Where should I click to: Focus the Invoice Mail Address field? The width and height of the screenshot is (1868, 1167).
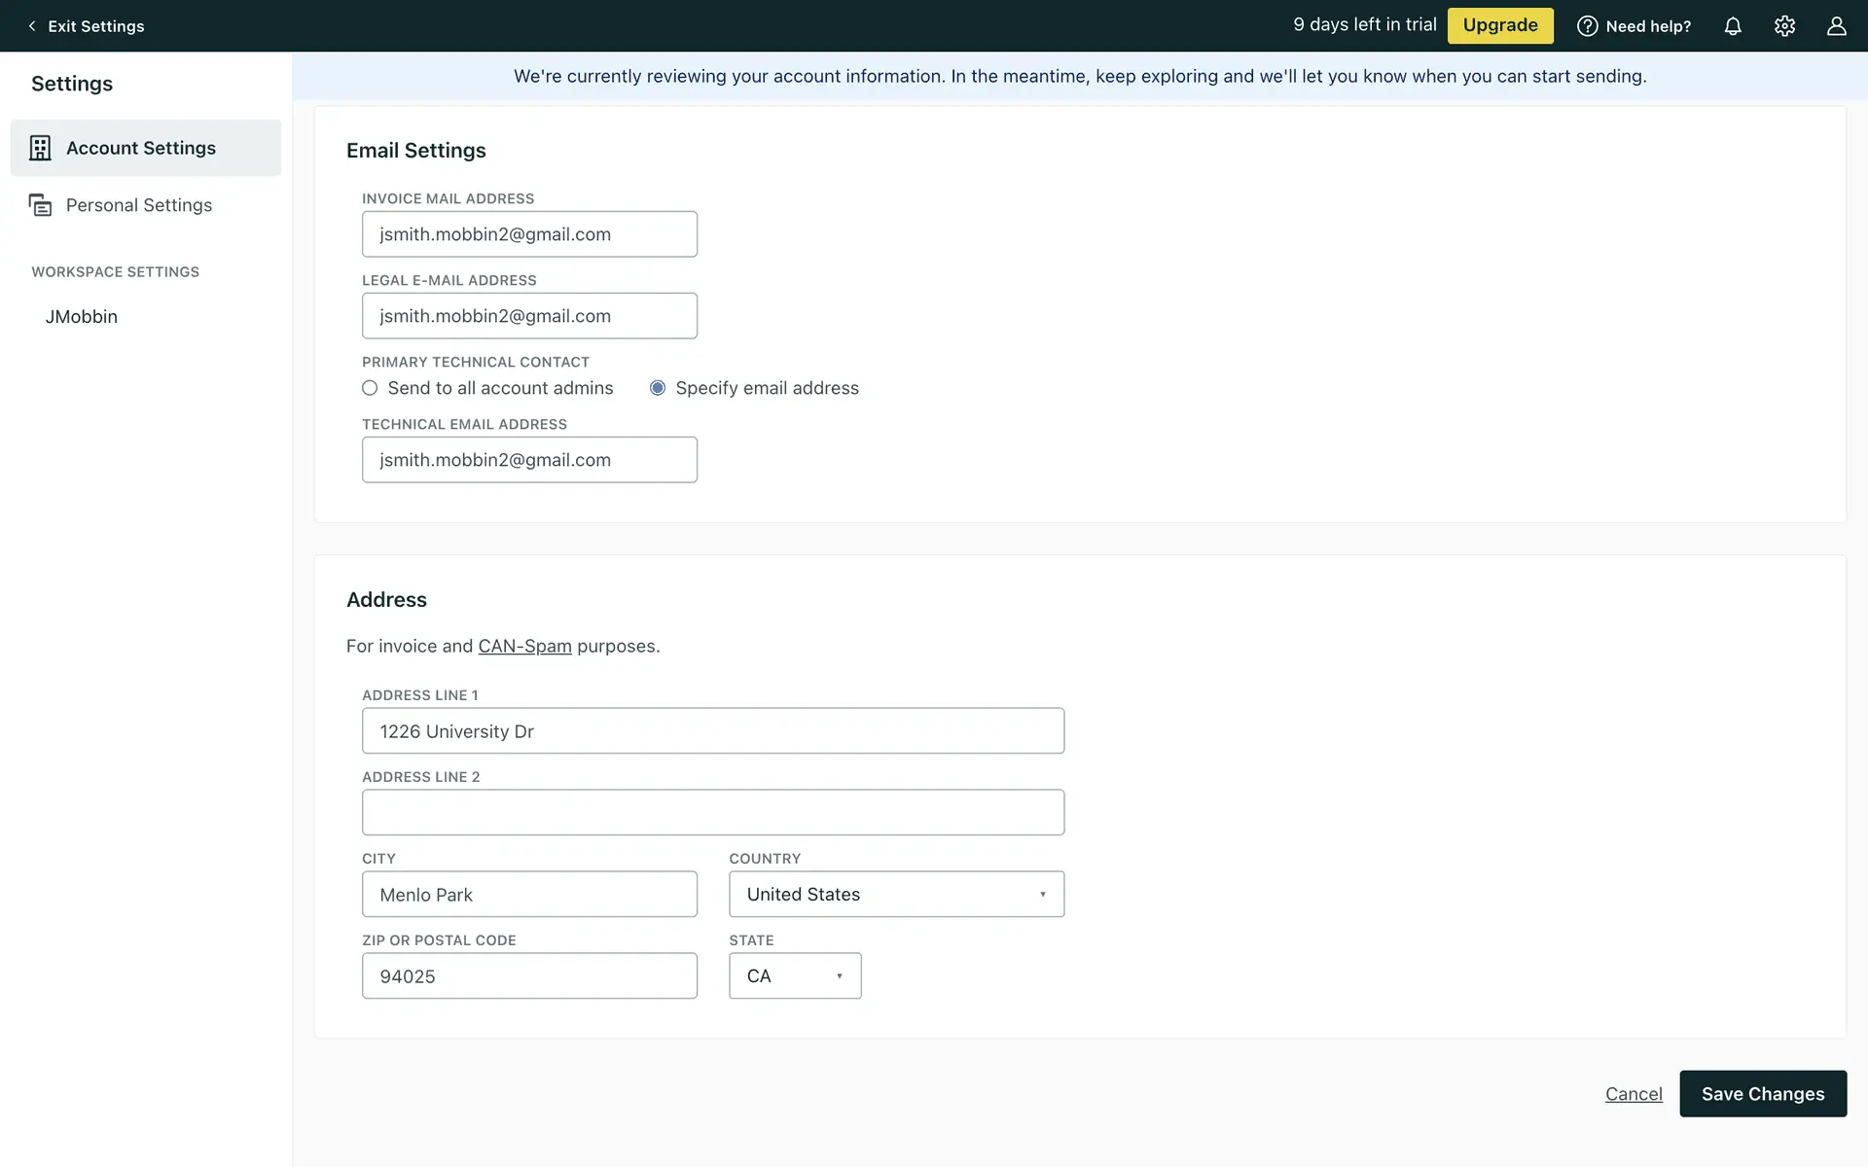(x=529, y=234)
